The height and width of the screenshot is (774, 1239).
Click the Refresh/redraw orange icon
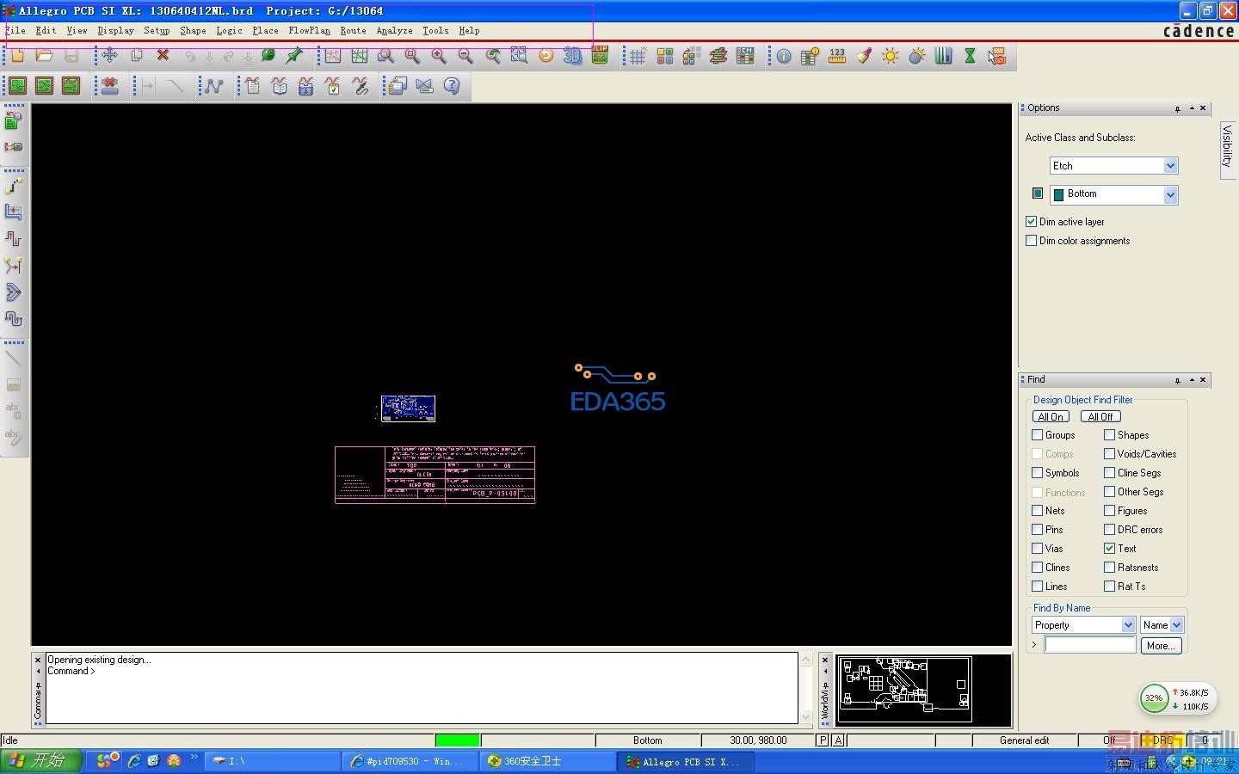(546, 57)
